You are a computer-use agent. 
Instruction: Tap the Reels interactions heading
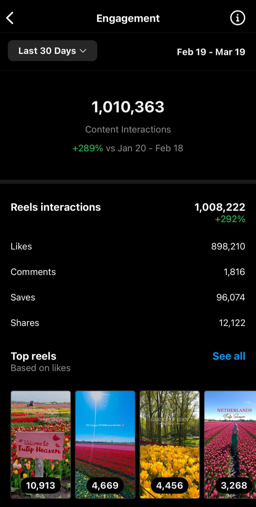click(56, 207)
